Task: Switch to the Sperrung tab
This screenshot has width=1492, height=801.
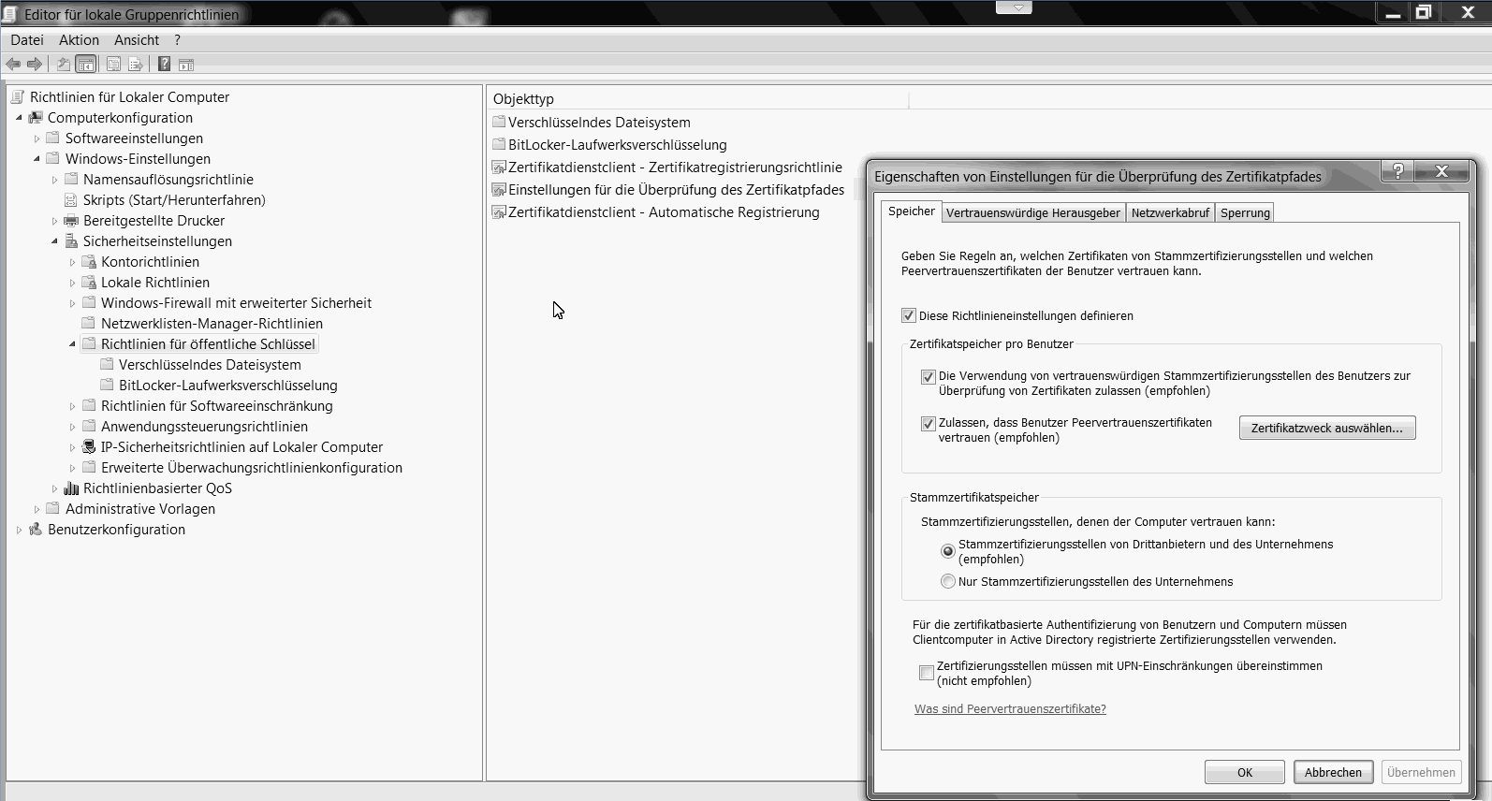Action: point(1245,212)
